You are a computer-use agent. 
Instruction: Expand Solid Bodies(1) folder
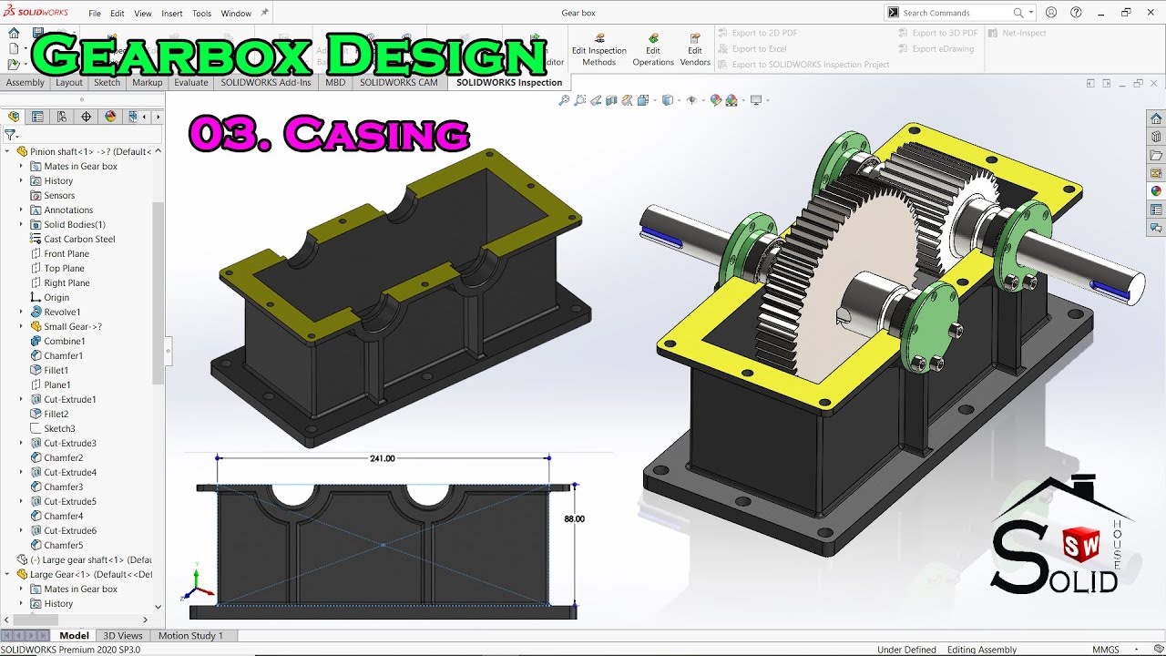click(21, 224)
